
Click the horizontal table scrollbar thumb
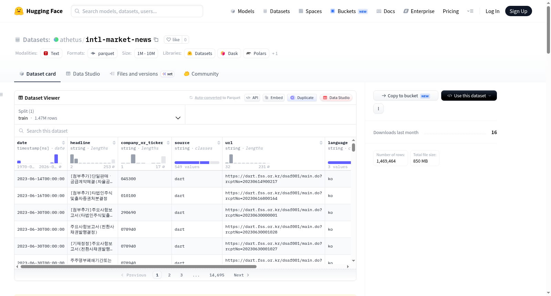[x=138, y=266]
